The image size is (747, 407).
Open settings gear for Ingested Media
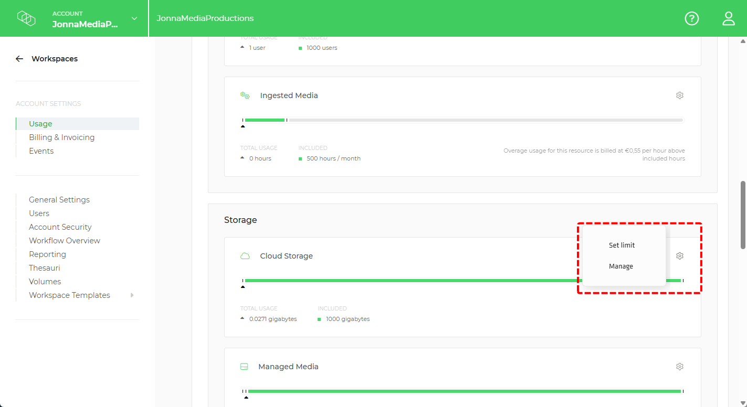[679, 95]
